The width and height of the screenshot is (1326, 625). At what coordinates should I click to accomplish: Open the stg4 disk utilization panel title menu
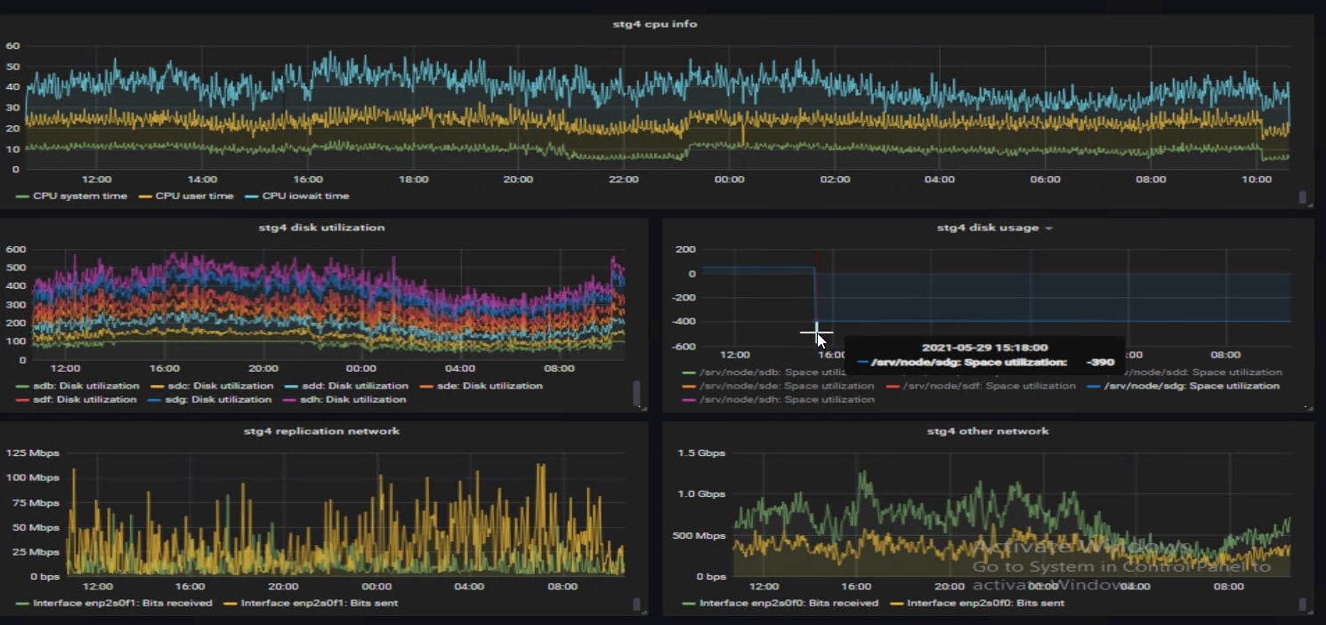point(321,228)
